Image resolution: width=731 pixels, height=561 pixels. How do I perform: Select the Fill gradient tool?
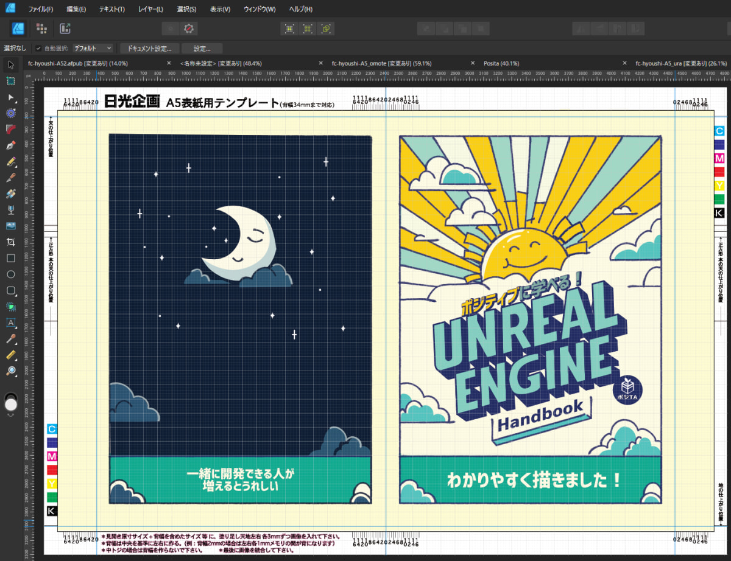[x=10, y=194]
